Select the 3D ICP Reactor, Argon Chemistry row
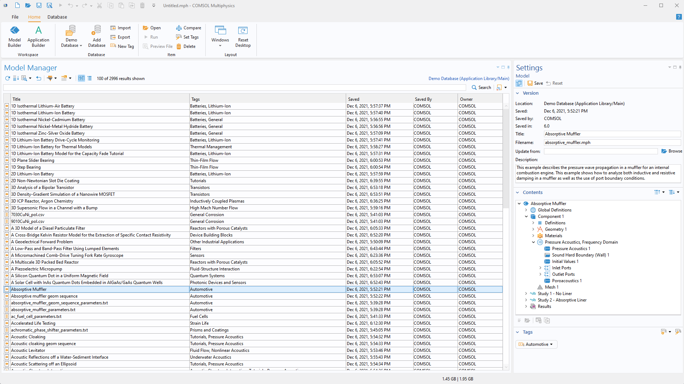Viewport: 684px width, 384px height. (253, 201)
